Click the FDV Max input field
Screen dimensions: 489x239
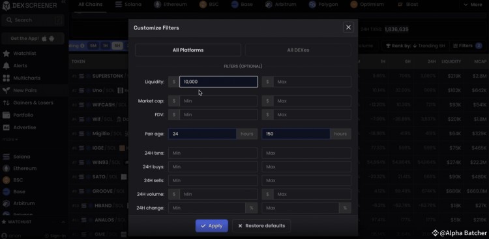(312, 115)
